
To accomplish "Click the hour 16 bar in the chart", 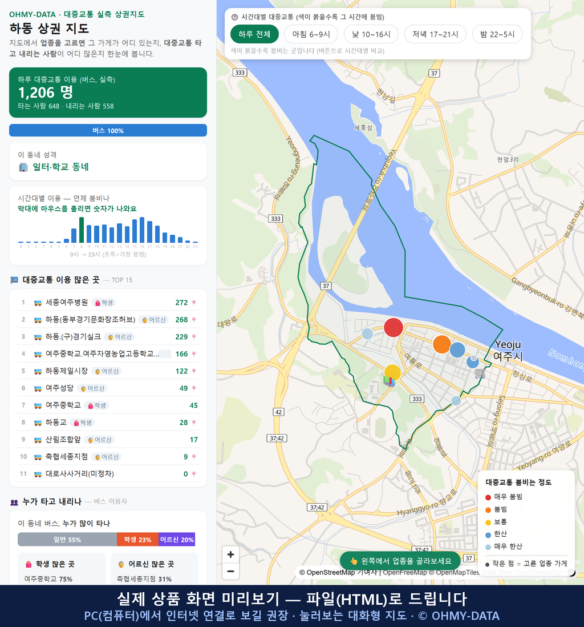I will (x=142, y=230).
